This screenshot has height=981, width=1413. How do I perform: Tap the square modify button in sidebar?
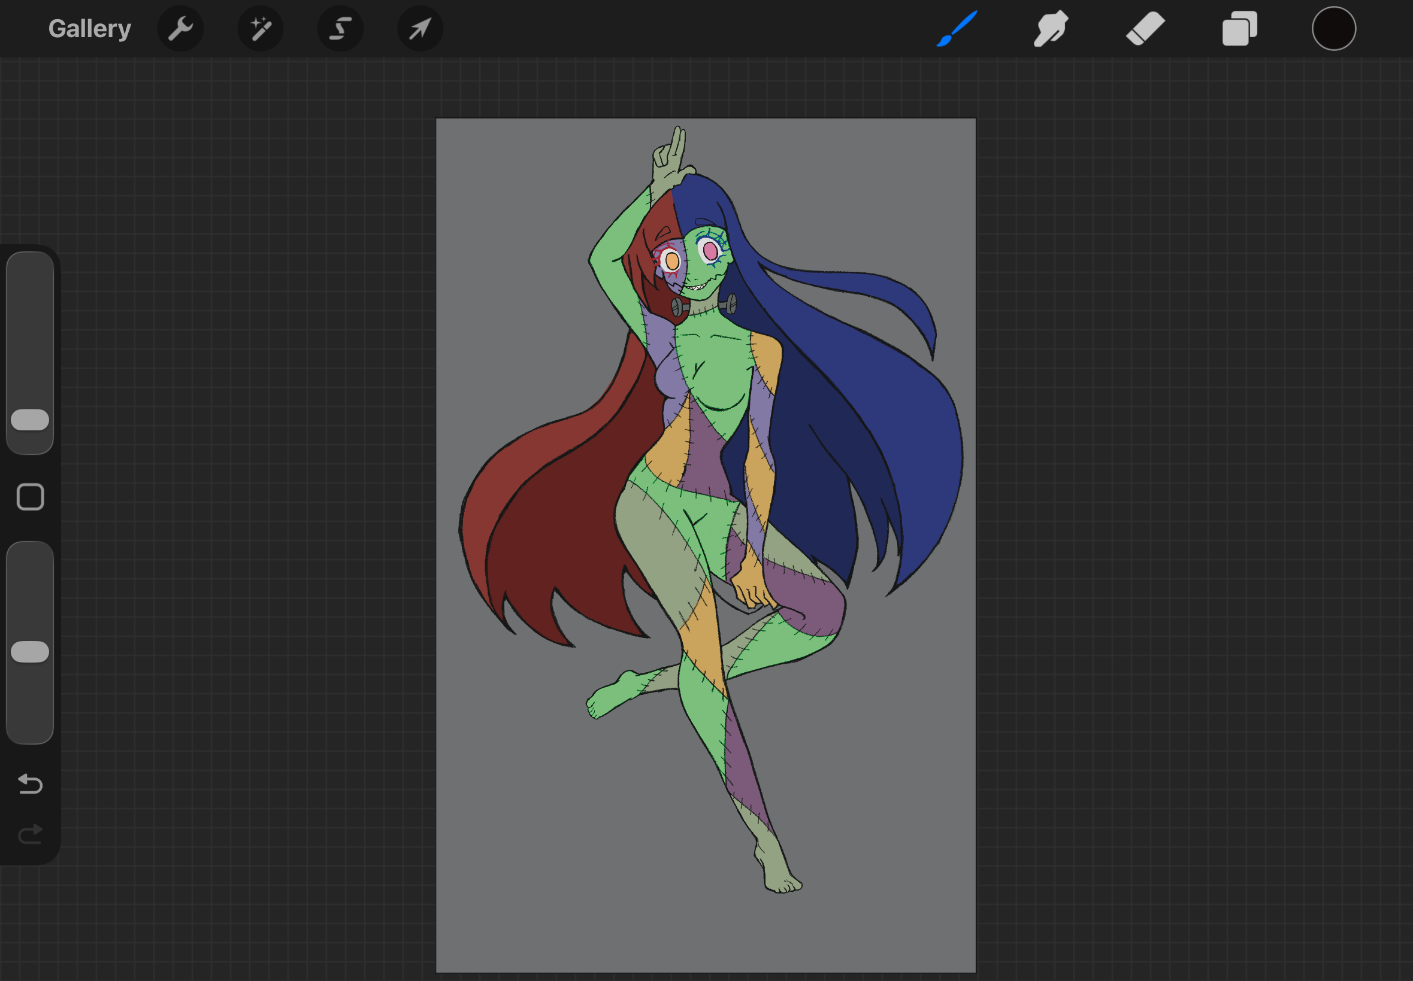[x=30, y=497]
